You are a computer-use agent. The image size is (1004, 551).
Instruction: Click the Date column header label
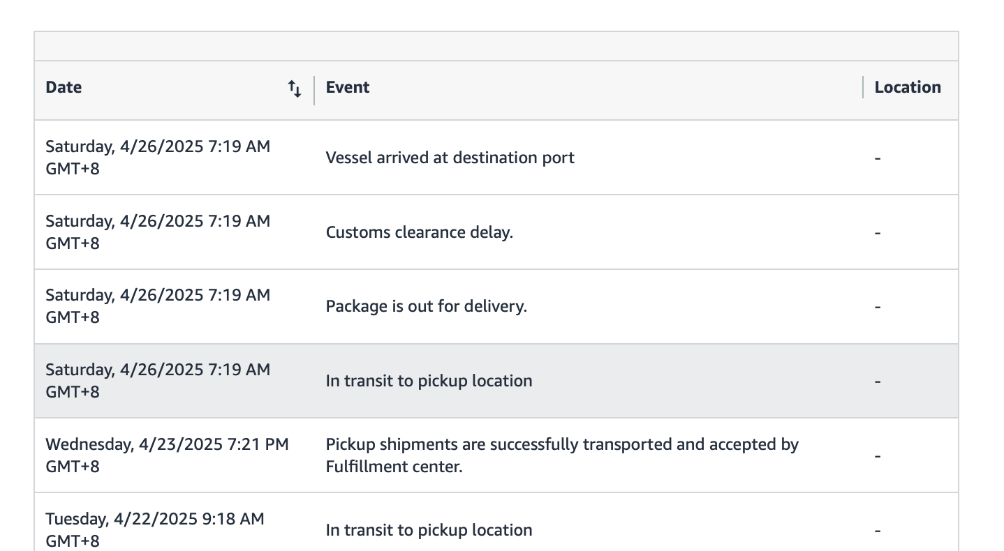point(64,87)
